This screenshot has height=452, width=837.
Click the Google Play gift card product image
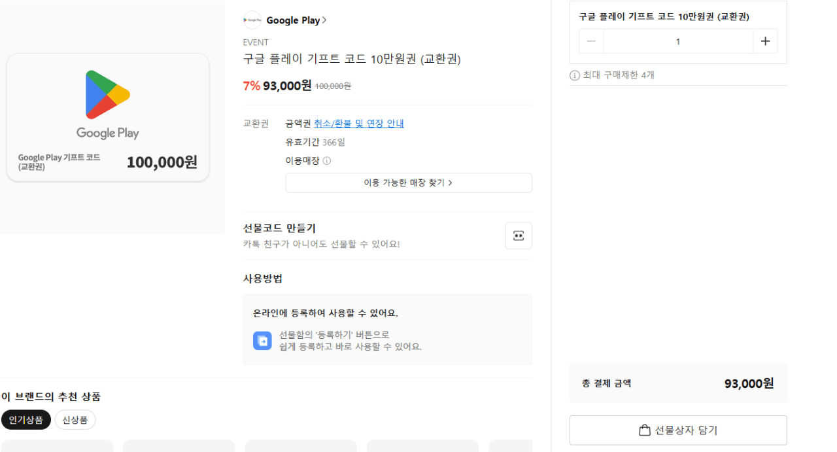[x=107, y=117]
